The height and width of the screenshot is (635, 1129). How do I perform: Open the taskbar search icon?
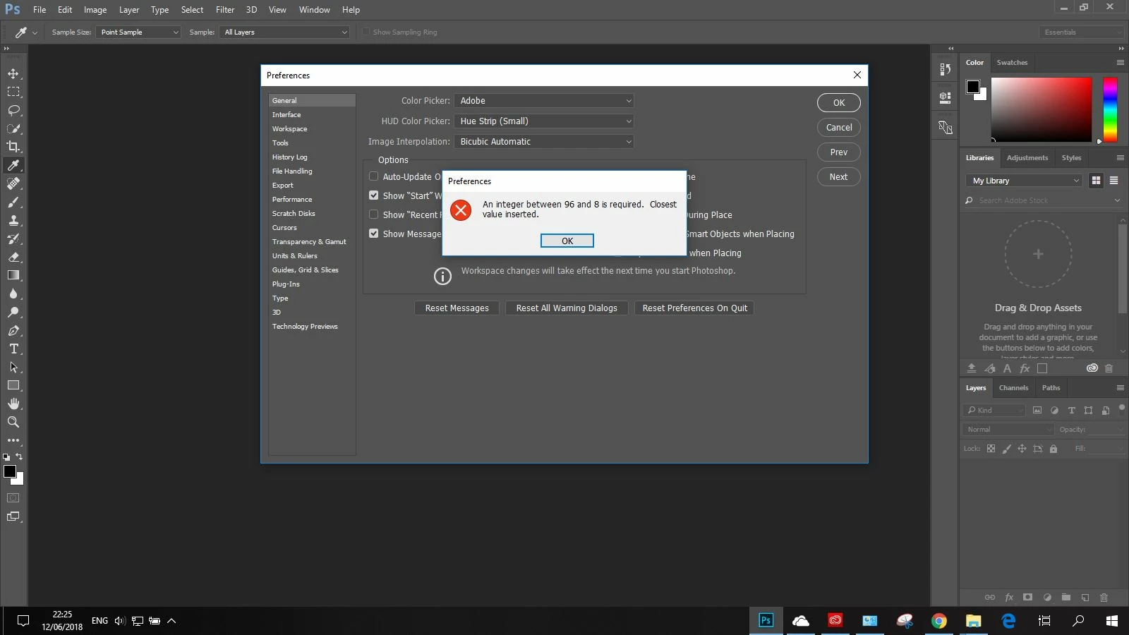tap(1078, 621)
